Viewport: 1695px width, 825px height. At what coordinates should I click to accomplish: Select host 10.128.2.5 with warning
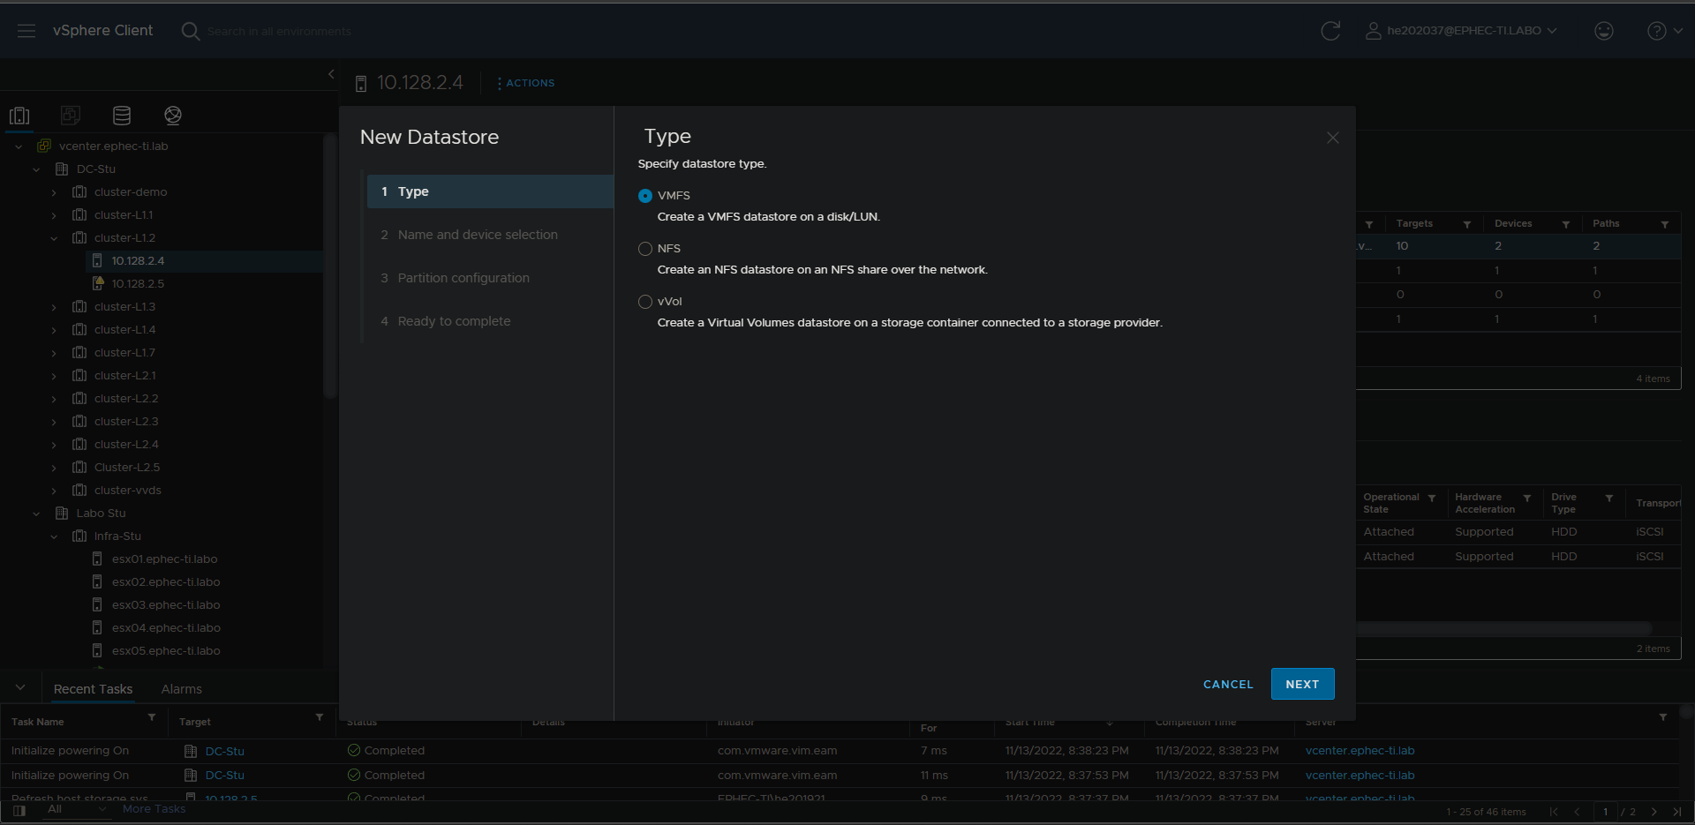pyautogui.click(x=138, y=284)
